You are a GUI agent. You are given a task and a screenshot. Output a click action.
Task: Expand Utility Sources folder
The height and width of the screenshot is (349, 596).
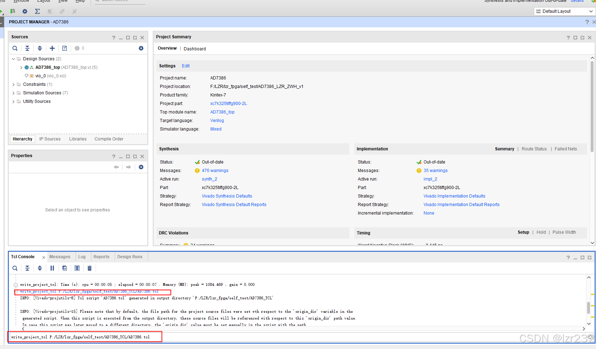14,101
